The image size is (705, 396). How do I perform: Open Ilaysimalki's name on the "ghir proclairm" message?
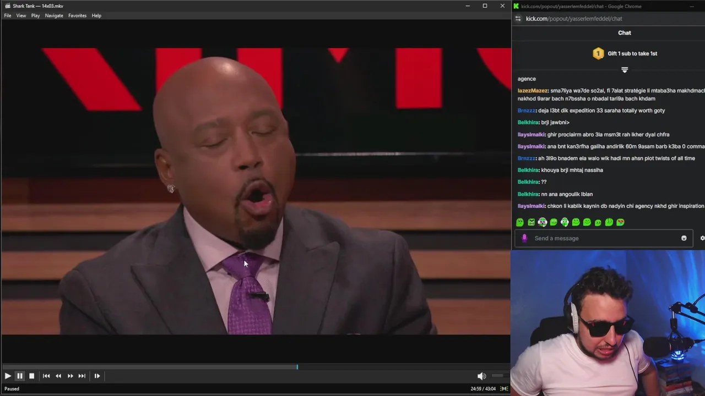532,135
